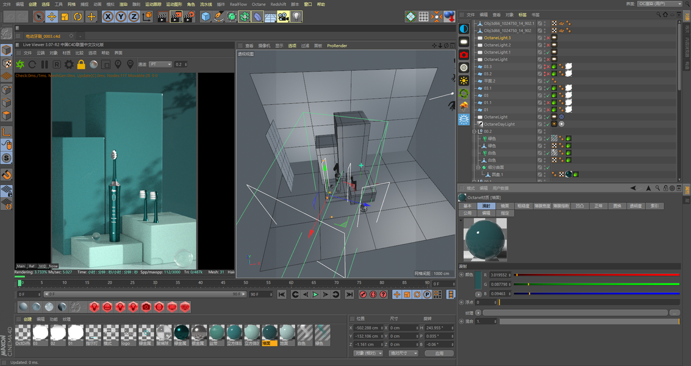Viewport: 691px width, 366px height.
Task: Open Render Settings clapperboard with gear
Action: 189,16
